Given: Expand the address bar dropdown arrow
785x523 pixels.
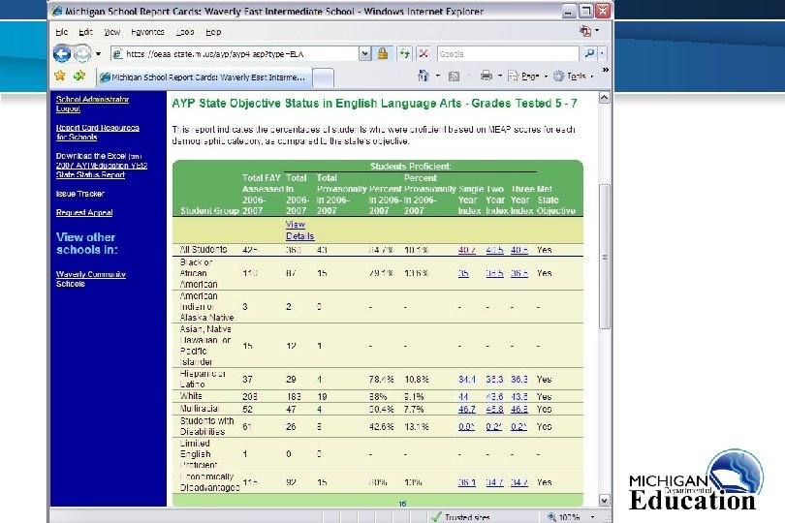Looking at the screenshot, I should pyautogui.click(x=365, y=53).
